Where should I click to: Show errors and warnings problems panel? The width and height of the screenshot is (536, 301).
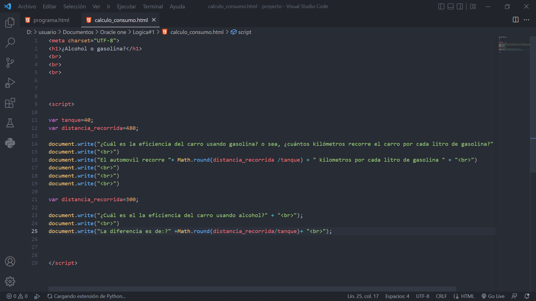coord(17,296)
